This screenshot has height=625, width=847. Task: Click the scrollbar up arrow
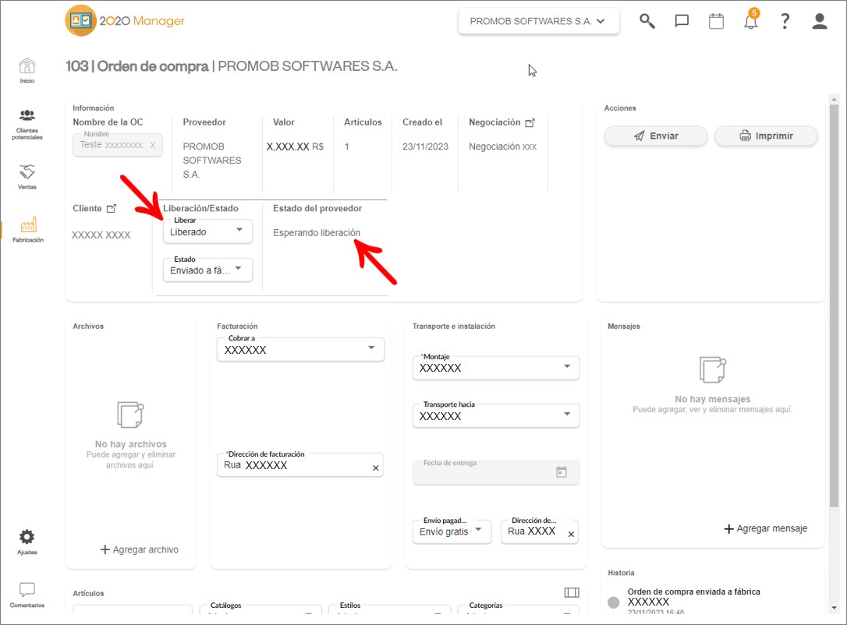click(834, 99)
